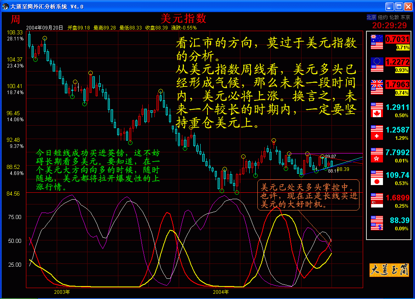The width and height of the screenshot is (415, 299).
Task: Click the 88.11 low label on chart
Action: pyautogui.click(x=333, y=171)
